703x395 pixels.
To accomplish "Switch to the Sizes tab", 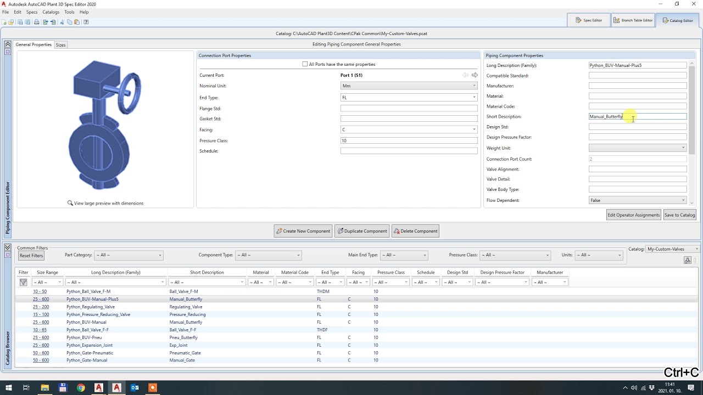I will 60,45.
